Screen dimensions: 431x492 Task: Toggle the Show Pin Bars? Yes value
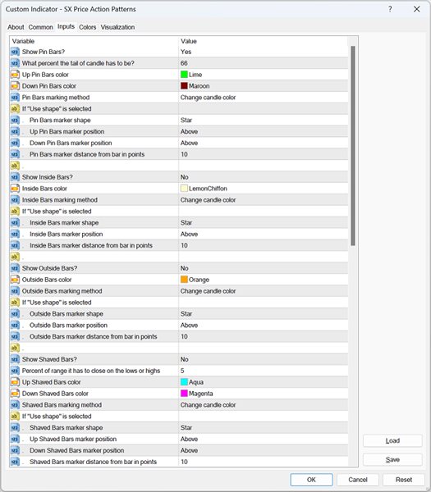[x=264, y=52]
